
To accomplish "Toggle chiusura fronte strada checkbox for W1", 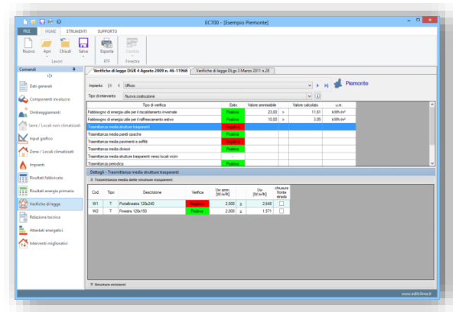I will [282, 203].
